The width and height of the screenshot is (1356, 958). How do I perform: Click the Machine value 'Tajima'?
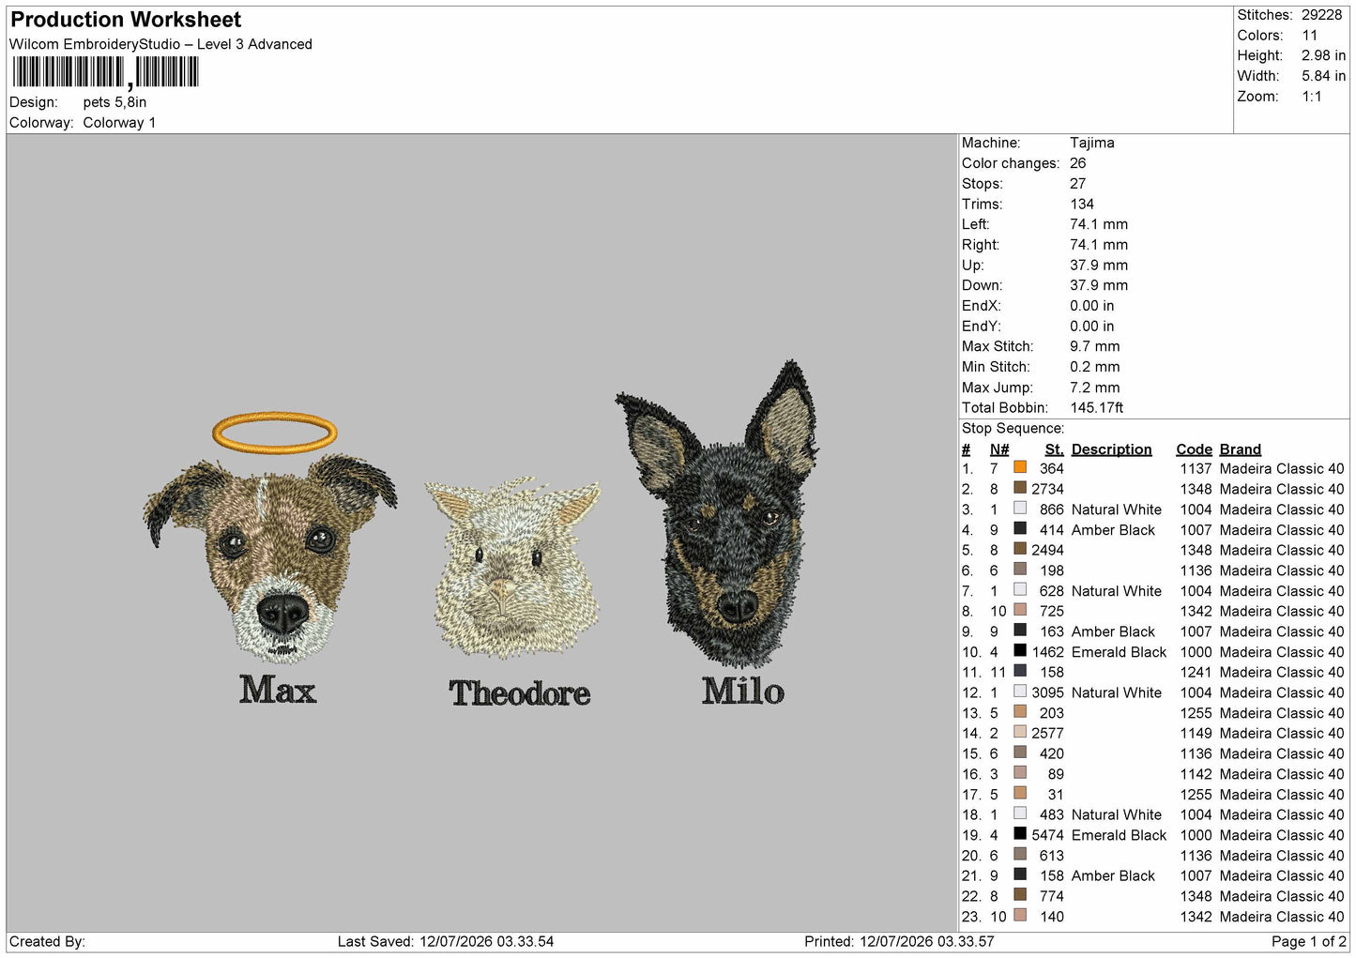click(1092, 143)
